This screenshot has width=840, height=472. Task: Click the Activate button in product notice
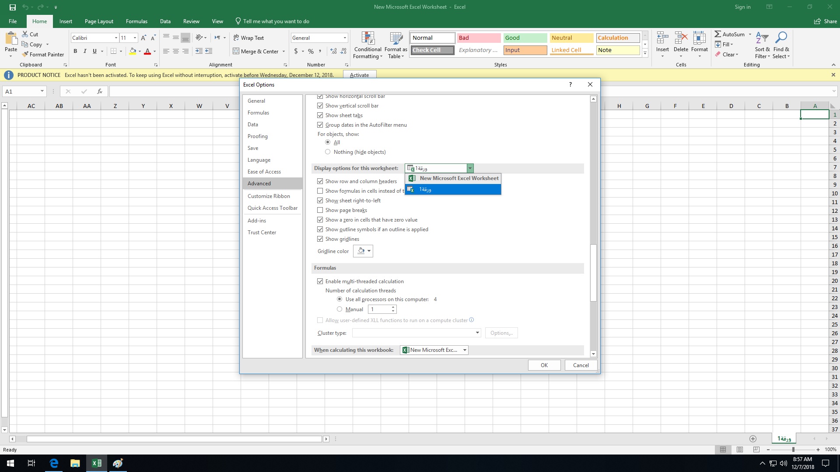click(x=359, y=75)
